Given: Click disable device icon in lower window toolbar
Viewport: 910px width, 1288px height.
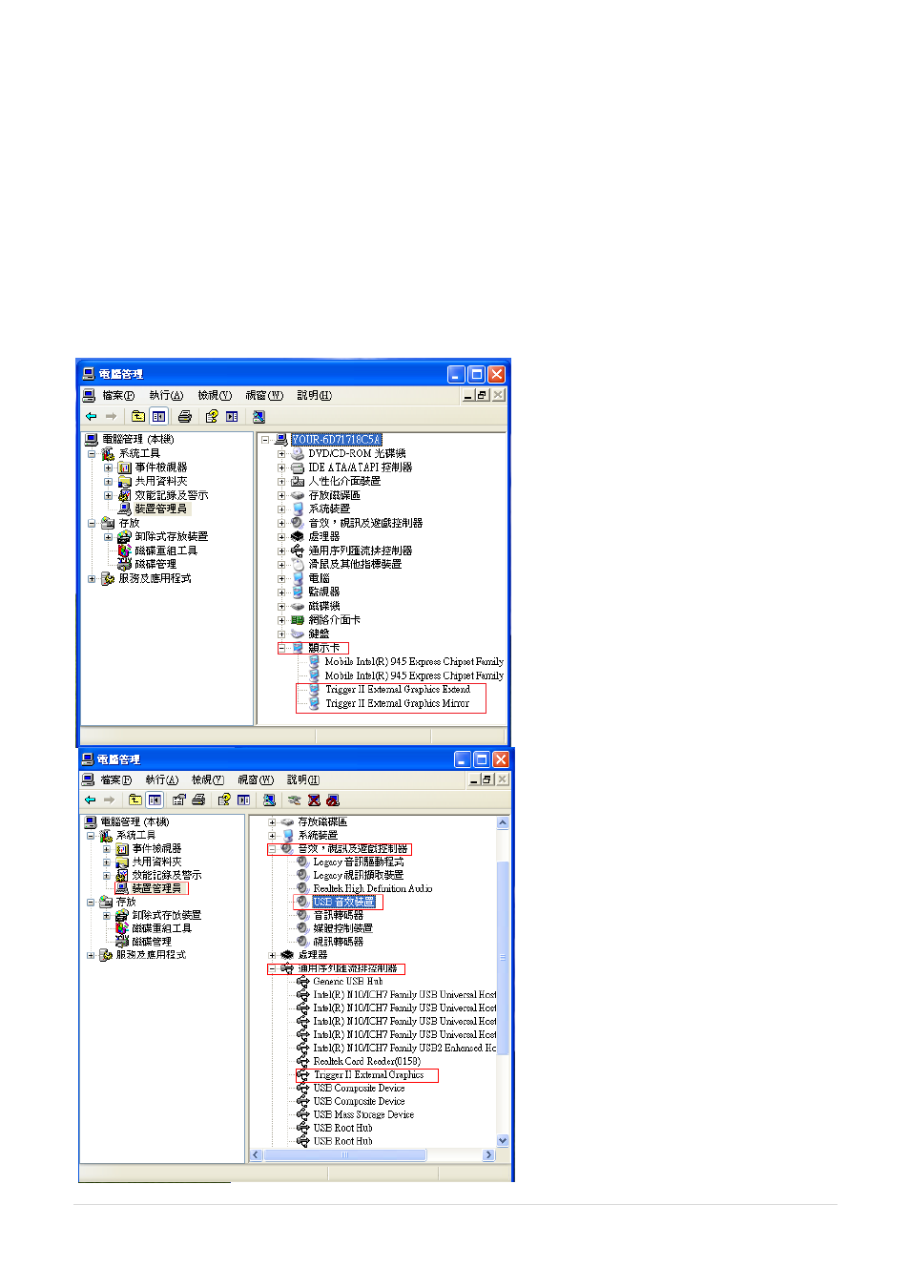Looking at the screenshot, I should (332, 800).
